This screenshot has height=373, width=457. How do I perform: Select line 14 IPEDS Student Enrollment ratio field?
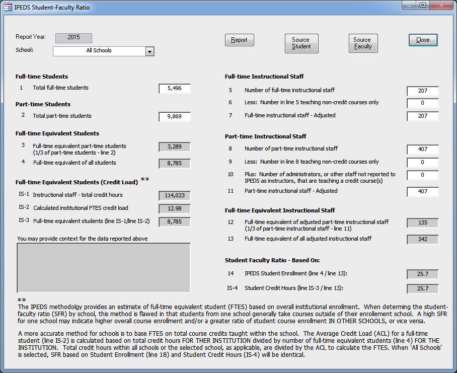point(423,274)
